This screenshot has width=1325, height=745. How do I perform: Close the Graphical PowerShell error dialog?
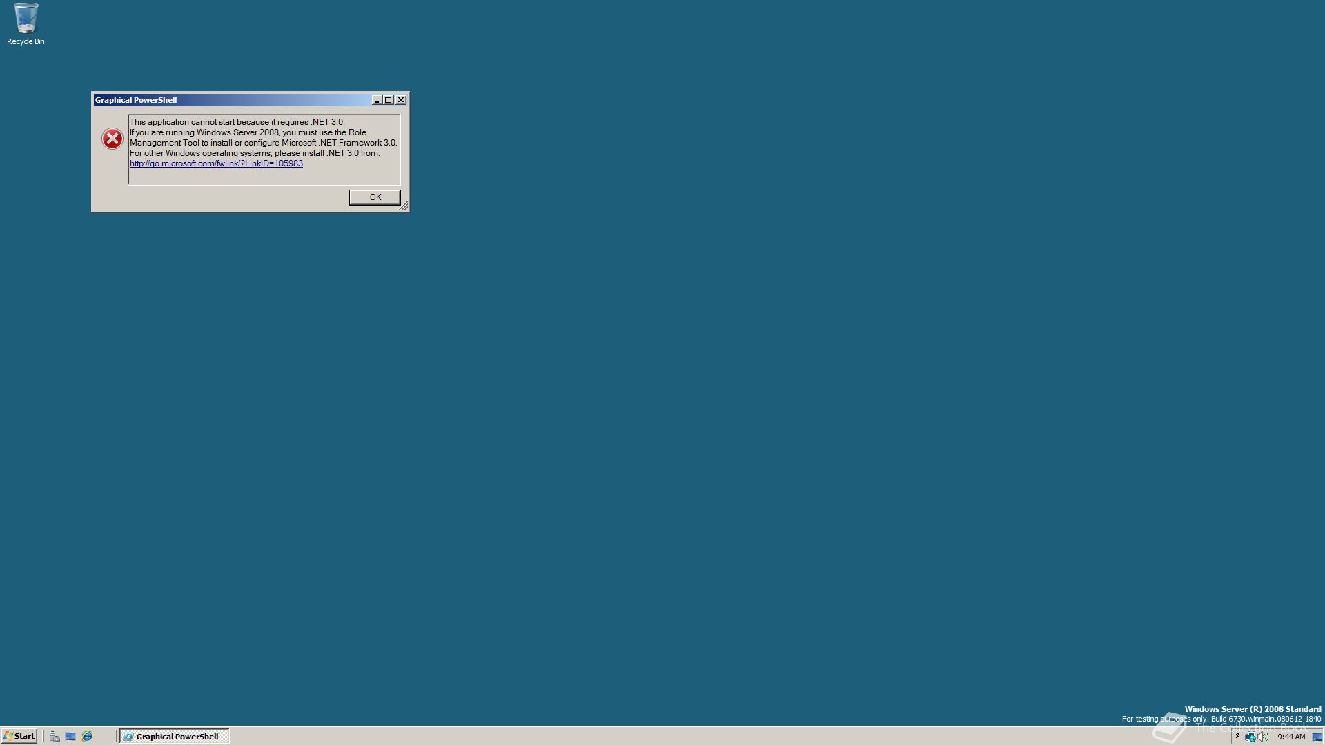click(401, 100)
